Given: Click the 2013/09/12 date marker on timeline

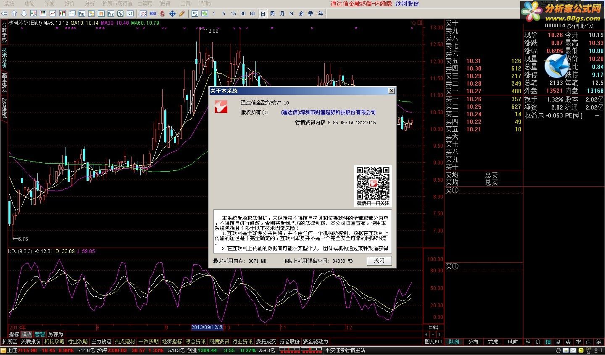Looking at the screenshot, I should click(208, 327).
